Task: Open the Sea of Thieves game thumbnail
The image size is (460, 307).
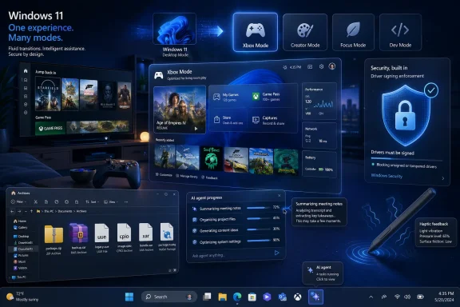Action: (212, 158)
